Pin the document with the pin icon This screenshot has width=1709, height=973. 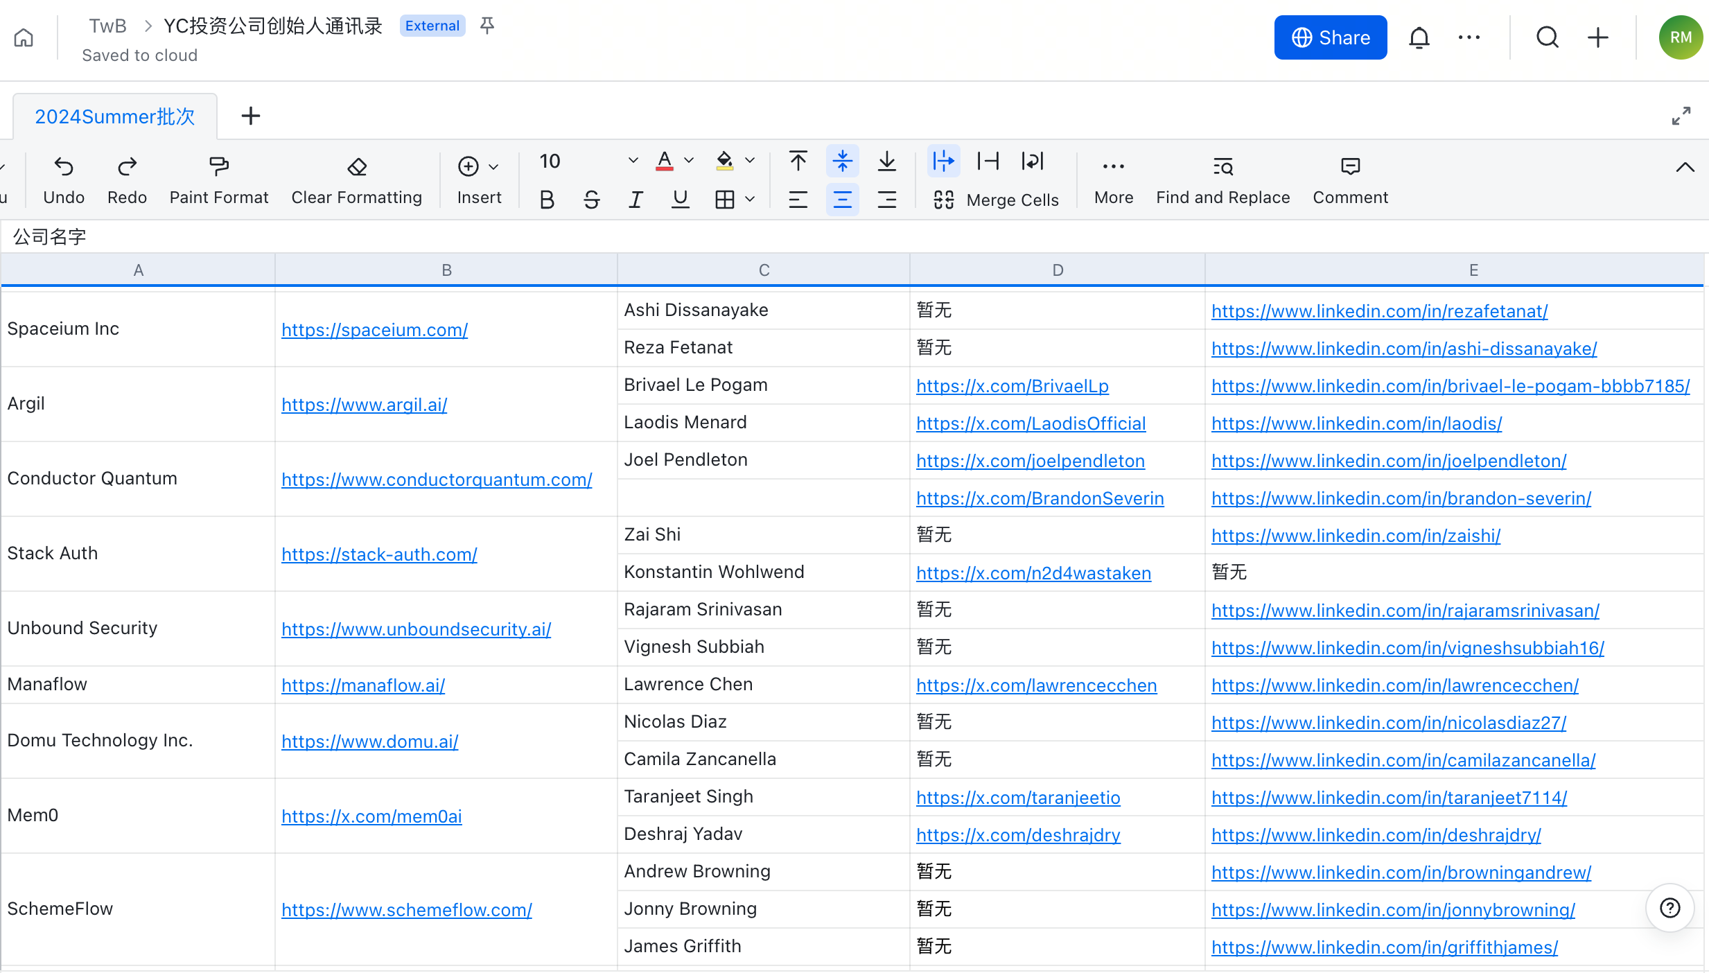(487, 26)
